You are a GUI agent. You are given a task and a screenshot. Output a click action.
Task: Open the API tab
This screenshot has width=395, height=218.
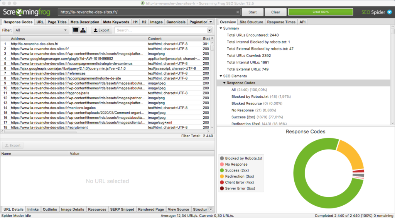coord(302,22)
